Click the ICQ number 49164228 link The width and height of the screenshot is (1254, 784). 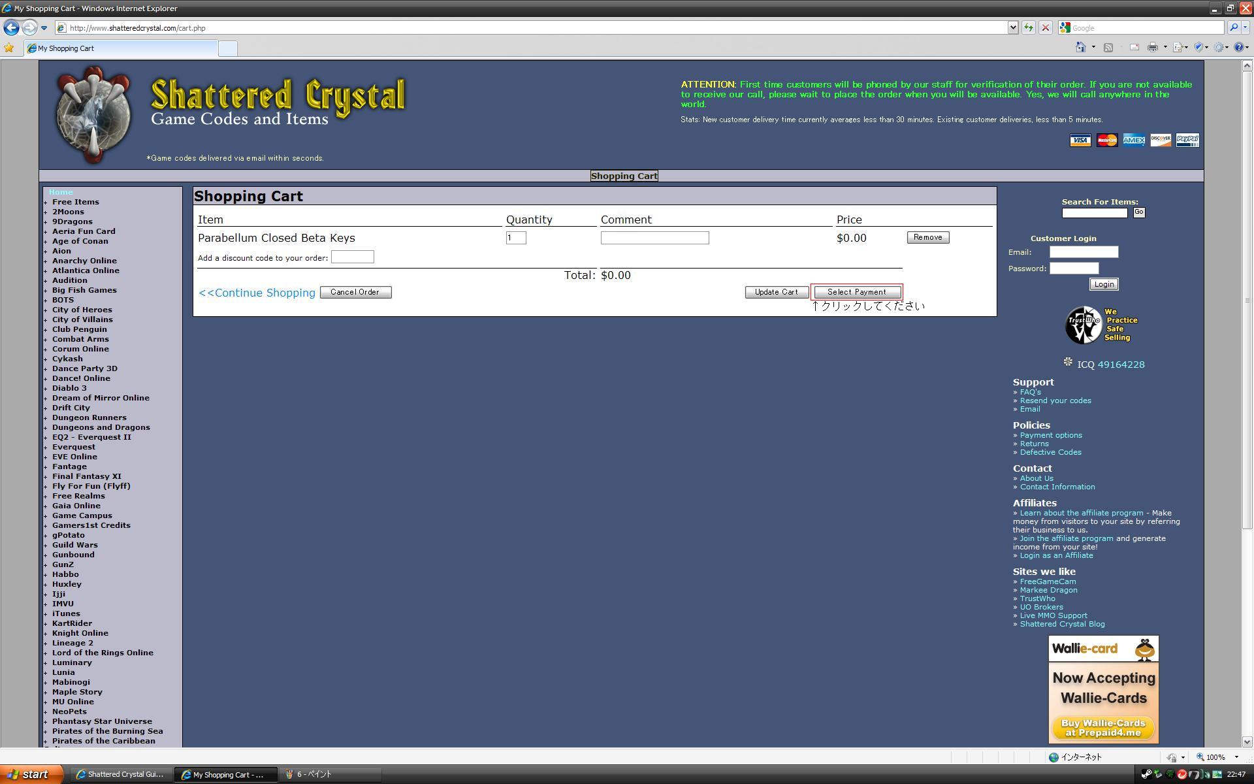click(x=1121, y=365)
